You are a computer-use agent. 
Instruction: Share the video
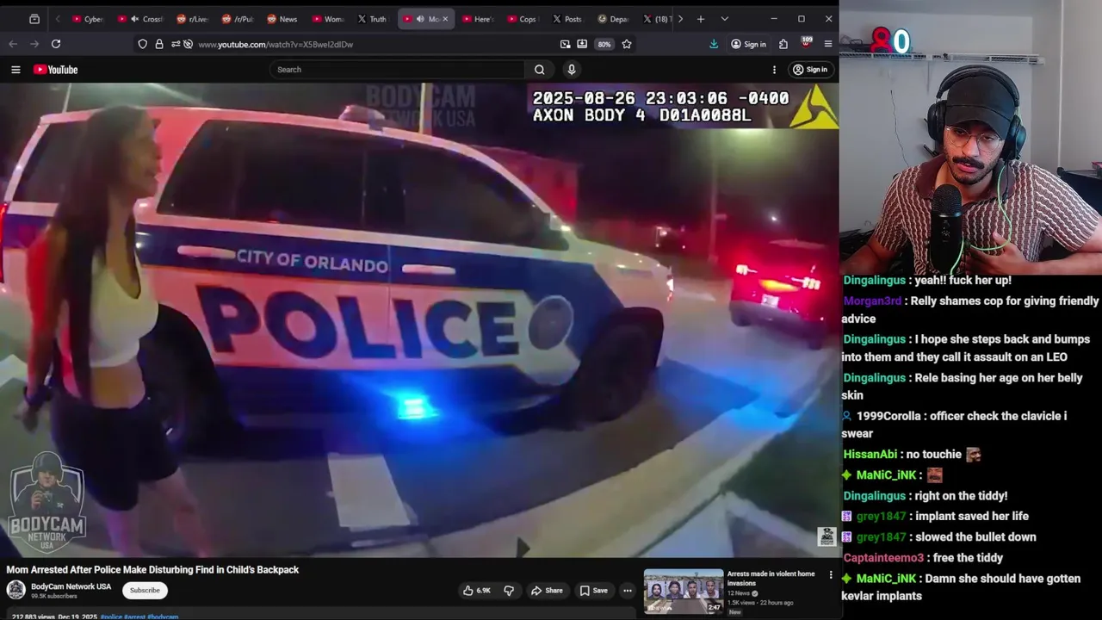(x=547, y=590)
